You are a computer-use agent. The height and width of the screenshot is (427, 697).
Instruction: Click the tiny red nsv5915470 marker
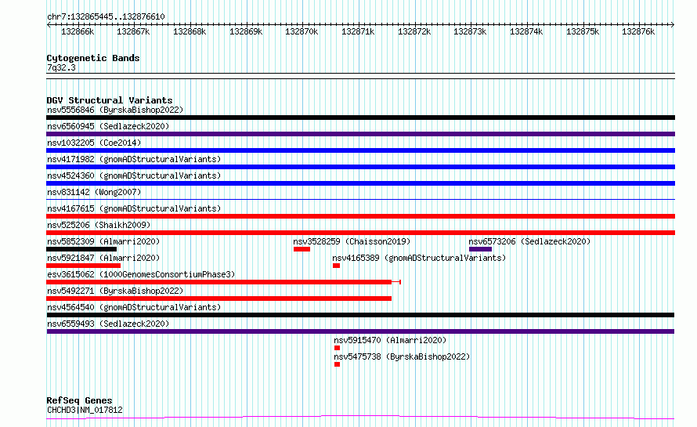tap(337, 348)
